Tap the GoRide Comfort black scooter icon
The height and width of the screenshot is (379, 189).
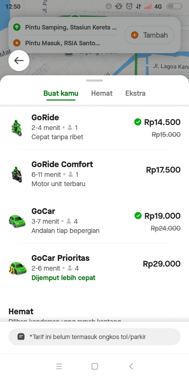point(17,174)
